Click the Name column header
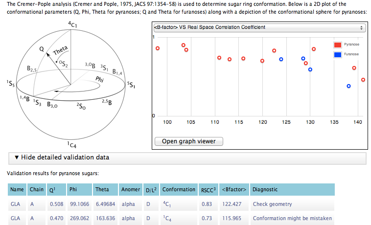The width and height of the screenshot is (371, 225). click(x=17, y=190)
